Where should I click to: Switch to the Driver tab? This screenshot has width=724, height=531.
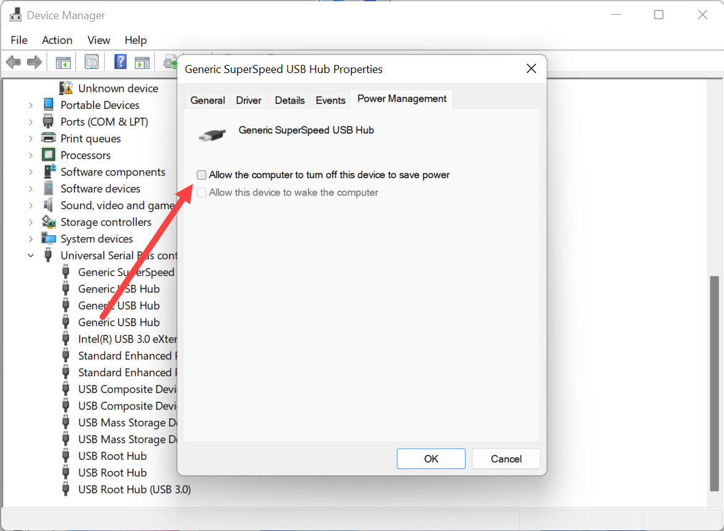tap(249, 100)
